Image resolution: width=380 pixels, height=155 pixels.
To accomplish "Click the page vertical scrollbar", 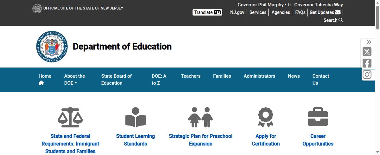I will [377, 79].
